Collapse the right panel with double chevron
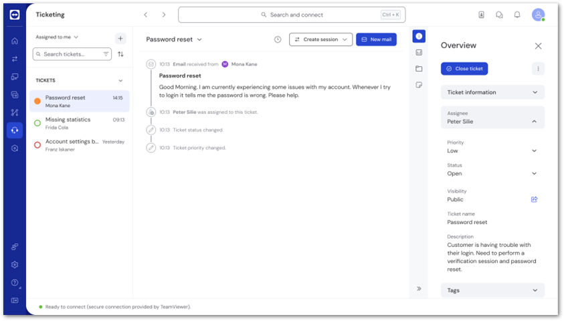This screenshot has width=564, height=321. click(419, 289)
